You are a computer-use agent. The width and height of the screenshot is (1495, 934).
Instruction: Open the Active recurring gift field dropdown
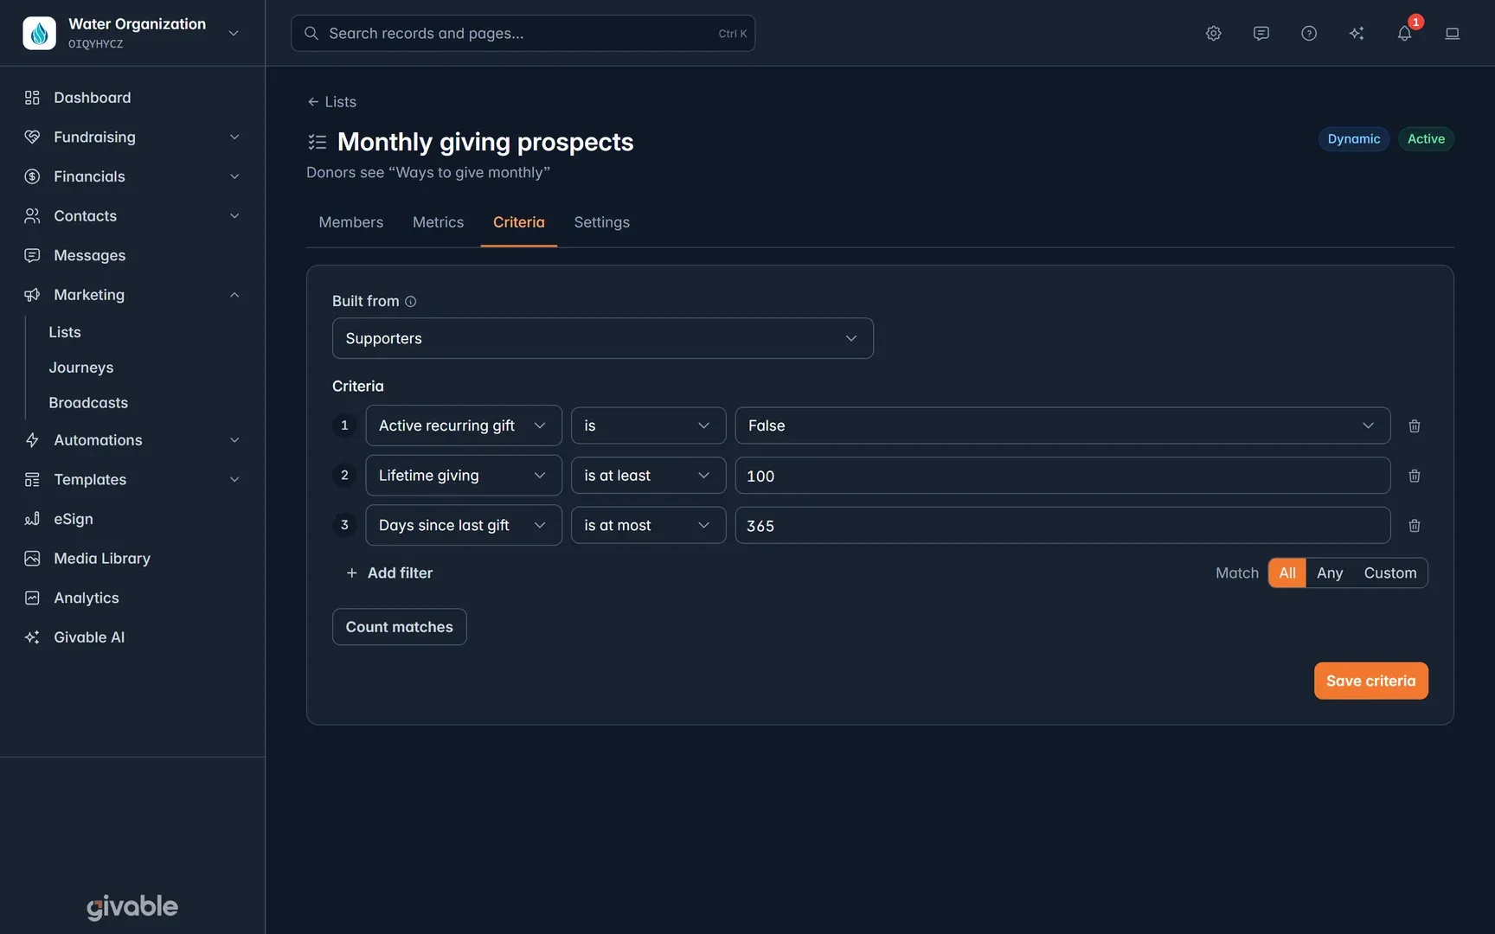[464, 425]
